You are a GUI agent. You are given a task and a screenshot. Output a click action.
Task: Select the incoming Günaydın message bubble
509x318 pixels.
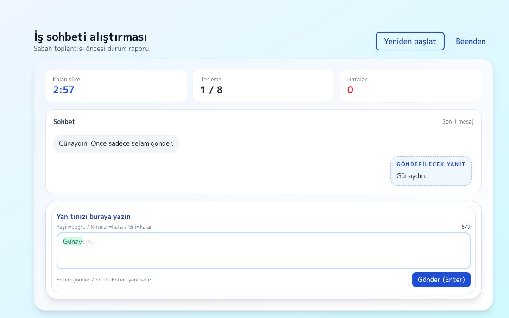click(116, 143)
